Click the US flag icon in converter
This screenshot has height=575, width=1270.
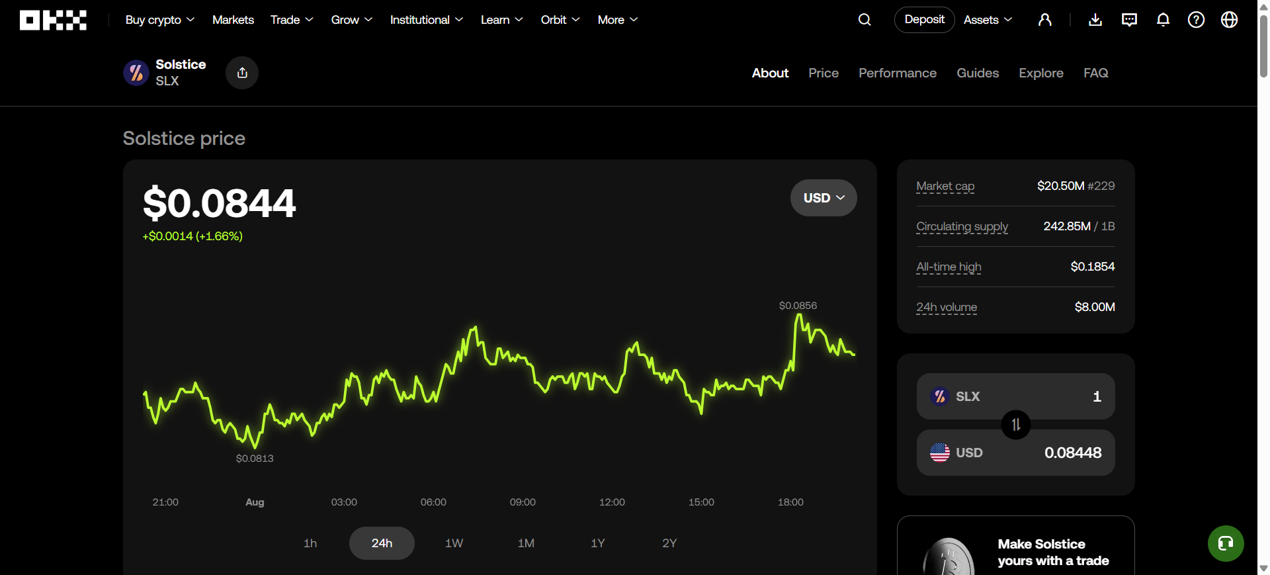[940, 453]
